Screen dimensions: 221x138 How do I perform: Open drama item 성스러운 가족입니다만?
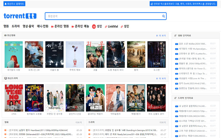coord(192,121)
